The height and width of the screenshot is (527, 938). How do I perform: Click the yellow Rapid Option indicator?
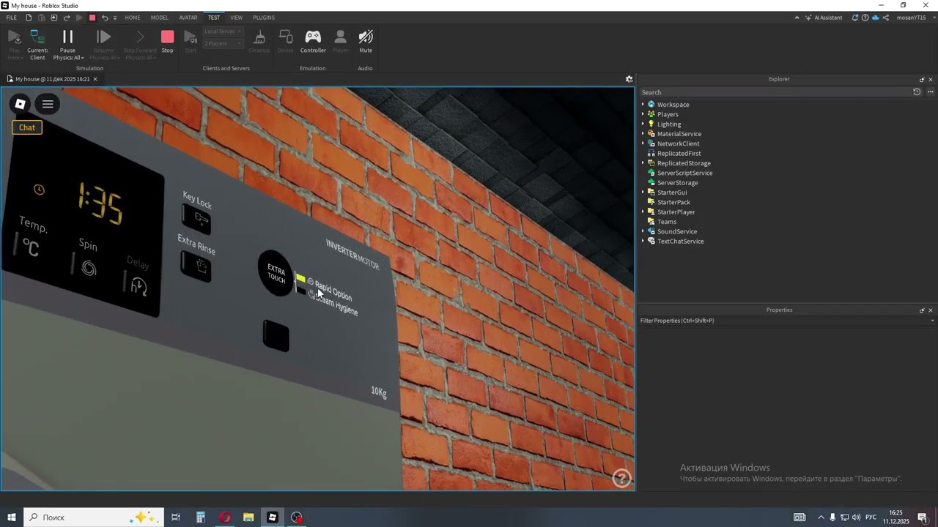point(300,278)
